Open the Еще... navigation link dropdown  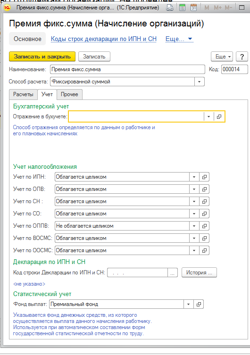click(x=179, y=39)
